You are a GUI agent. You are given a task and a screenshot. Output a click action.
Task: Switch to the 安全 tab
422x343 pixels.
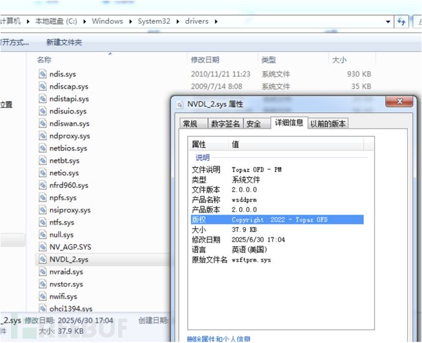tap(257, 123)
